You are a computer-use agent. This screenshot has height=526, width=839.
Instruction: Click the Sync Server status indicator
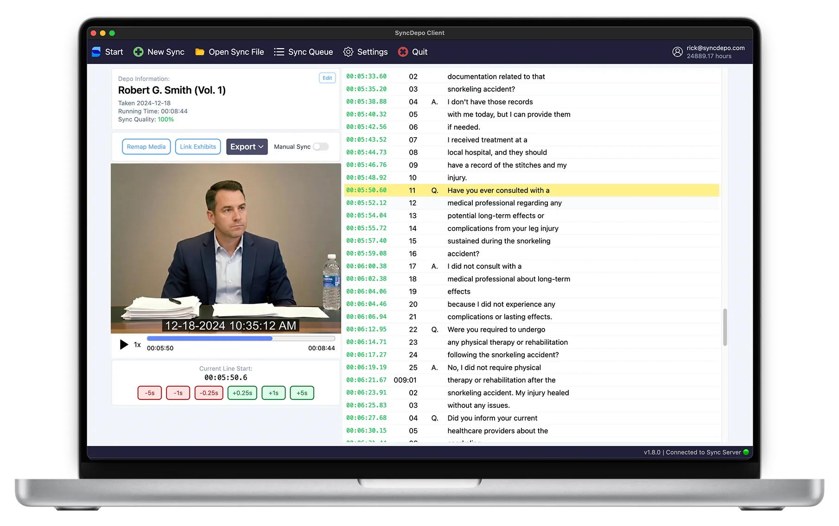[x=746, y=452]
